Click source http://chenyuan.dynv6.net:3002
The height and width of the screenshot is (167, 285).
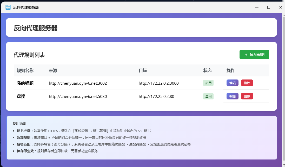pos(78,83)
